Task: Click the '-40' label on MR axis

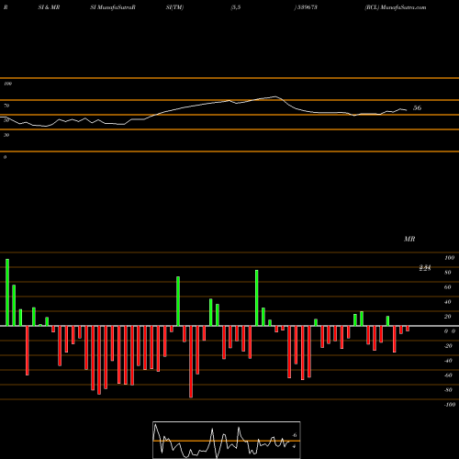Action: tap(448, 361)
